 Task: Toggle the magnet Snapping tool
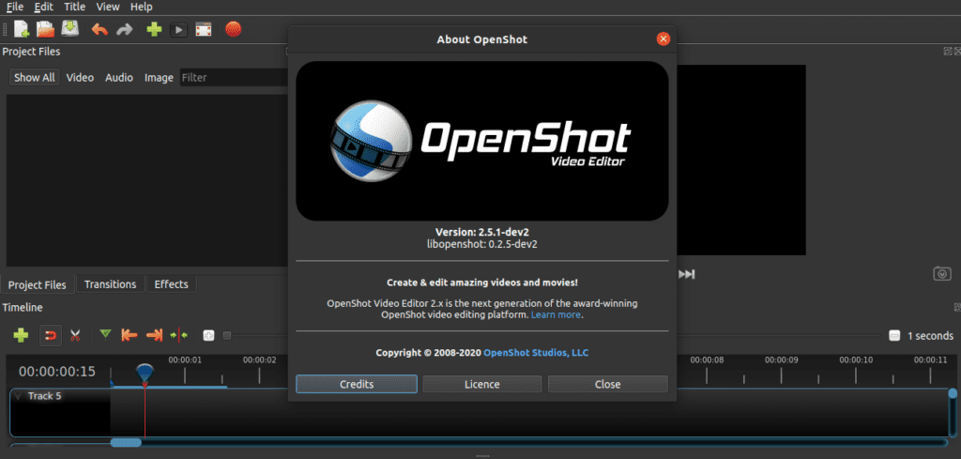click(x=51, y=335)
